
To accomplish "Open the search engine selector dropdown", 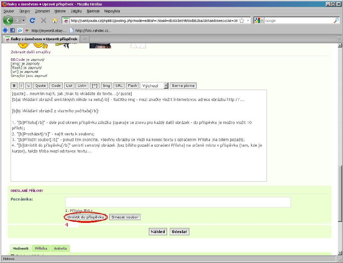I will (x=259, y=21).
